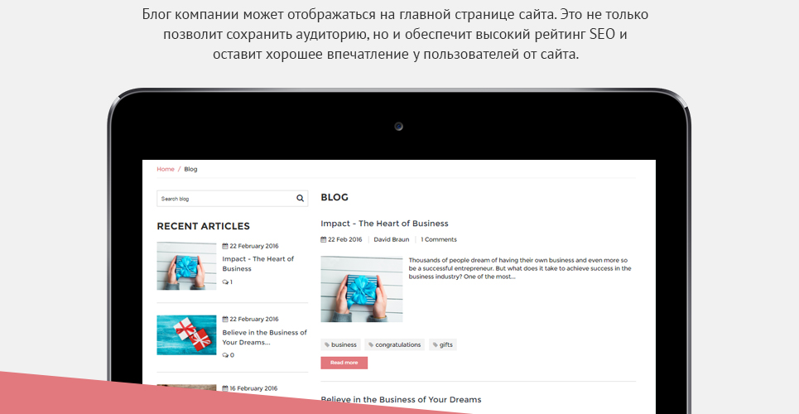Select the 'congratulations' tag
The height and width of the screenshot is (414, 799).
coord(394,344)
